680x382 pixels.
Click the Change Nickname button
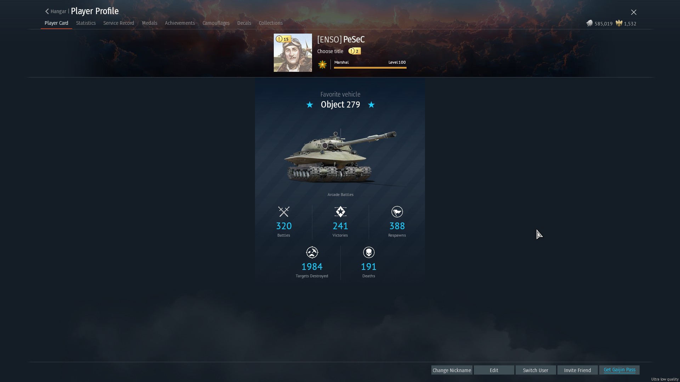pyautogui.click(x=452, y=370)
